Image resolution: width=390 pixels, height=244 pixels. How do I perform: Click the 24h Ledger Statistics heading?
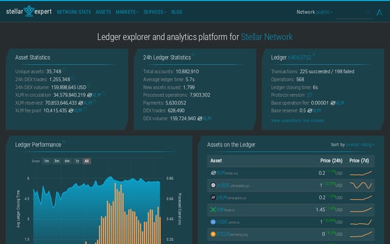(167, 57)
